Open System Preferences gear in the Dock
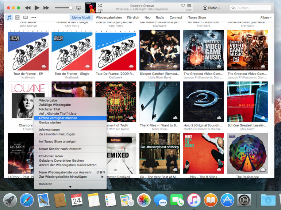The height and width of the screenshot is (210, 281). (244, 200)
